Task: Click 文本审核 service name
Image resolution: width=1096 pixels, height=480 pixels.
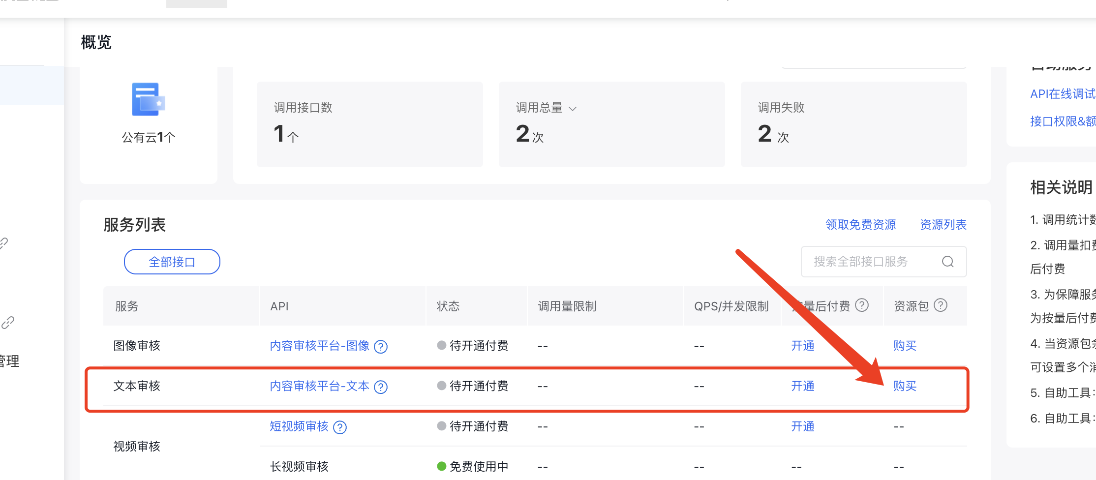Action: pyautogui.click(x=137, y=386)
